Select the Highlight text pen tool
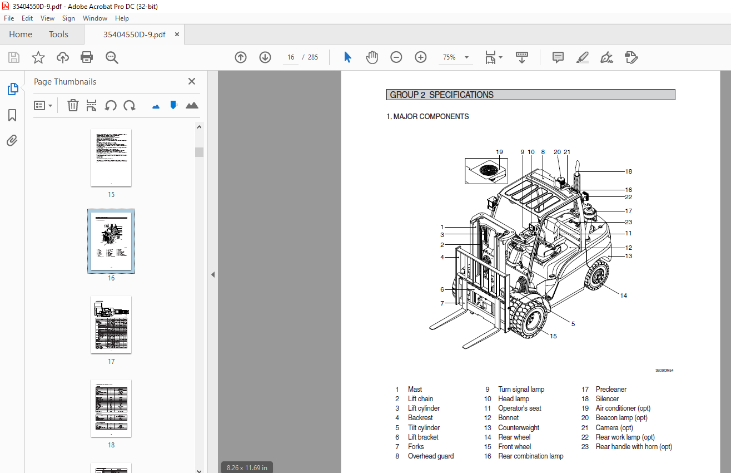Image resolution: width=731 pixels, height=473 pixels. pos(583,57)
